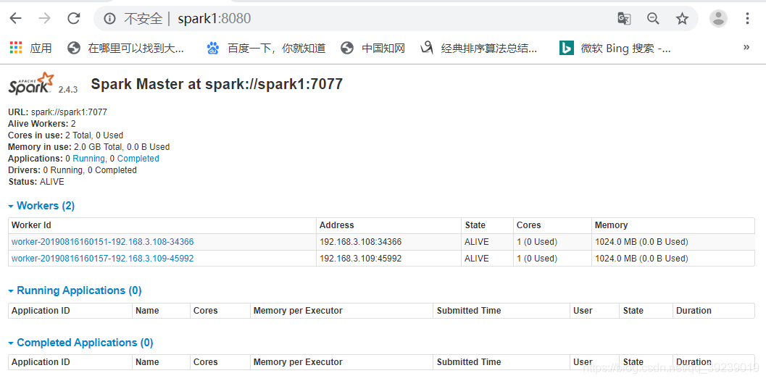Click the site info icon in address bar

pos(110,19)
